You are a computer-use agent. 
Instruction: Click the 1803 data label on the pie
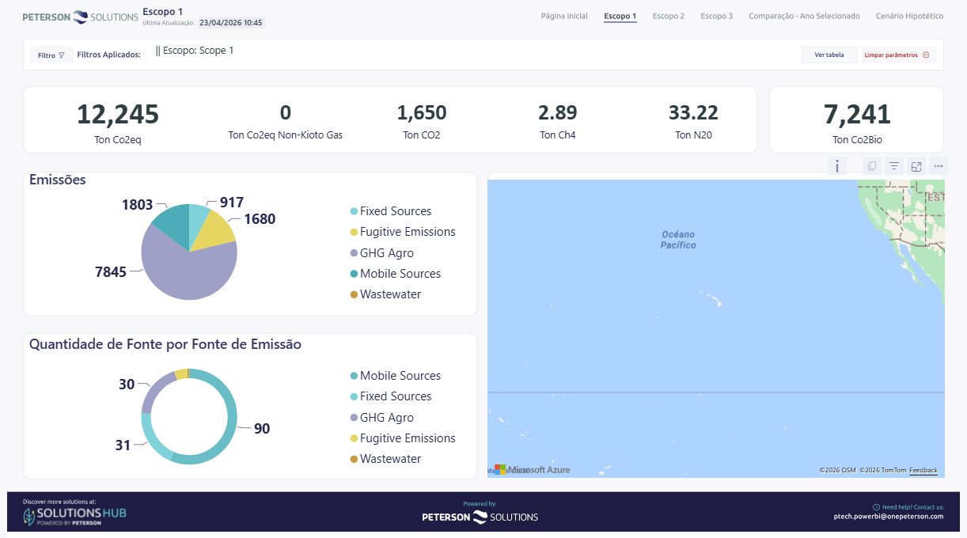tap(137, 205)
